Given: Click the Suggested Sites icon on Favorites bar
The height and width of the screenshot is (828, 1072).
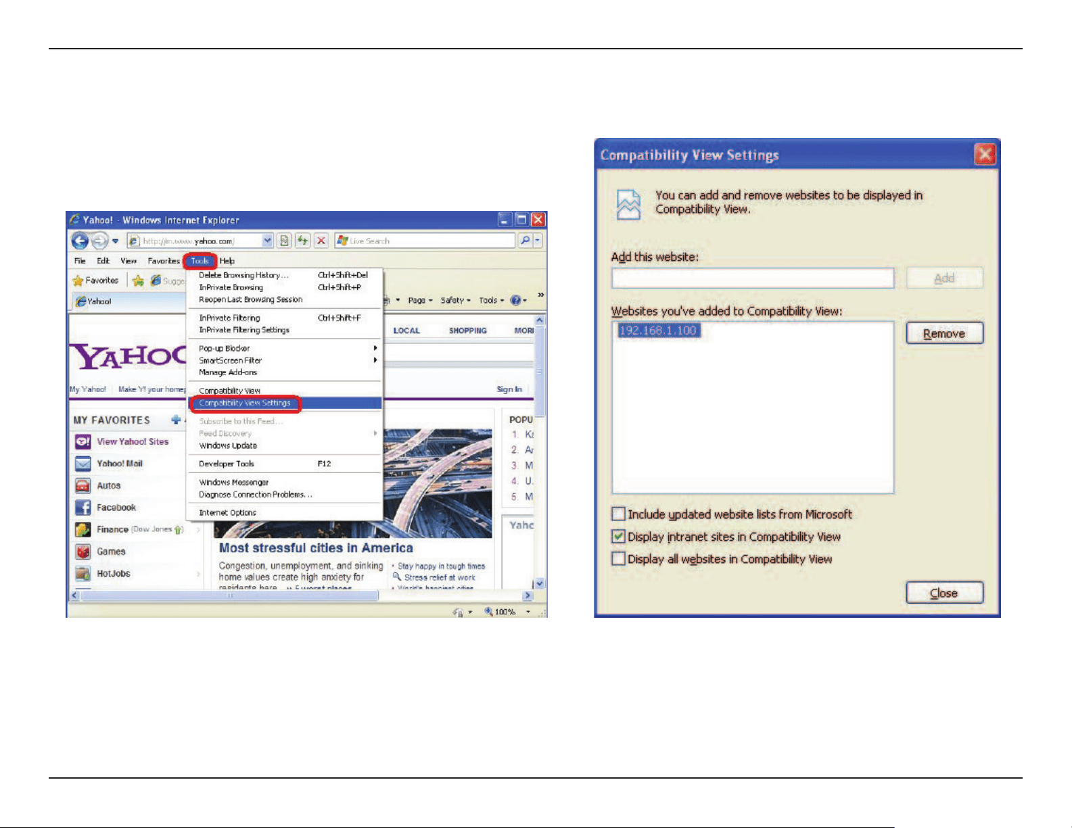Looking at the screenshot, I should click(156, 281).
